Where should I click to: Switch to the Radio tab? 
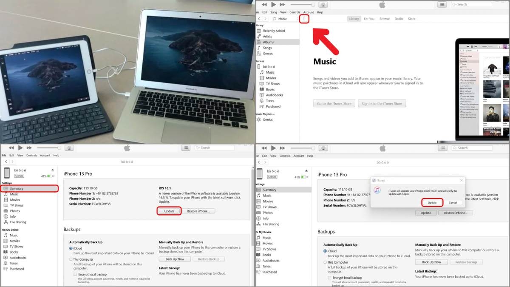(x=399, y=19)
